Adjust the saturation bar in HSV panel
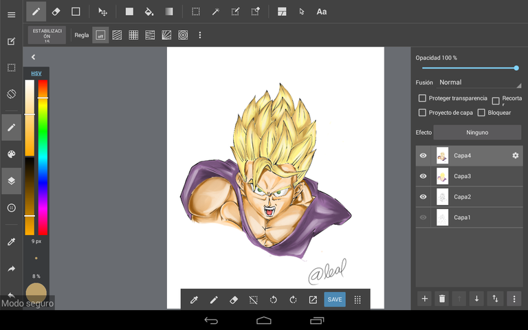 tap(30, 118)
